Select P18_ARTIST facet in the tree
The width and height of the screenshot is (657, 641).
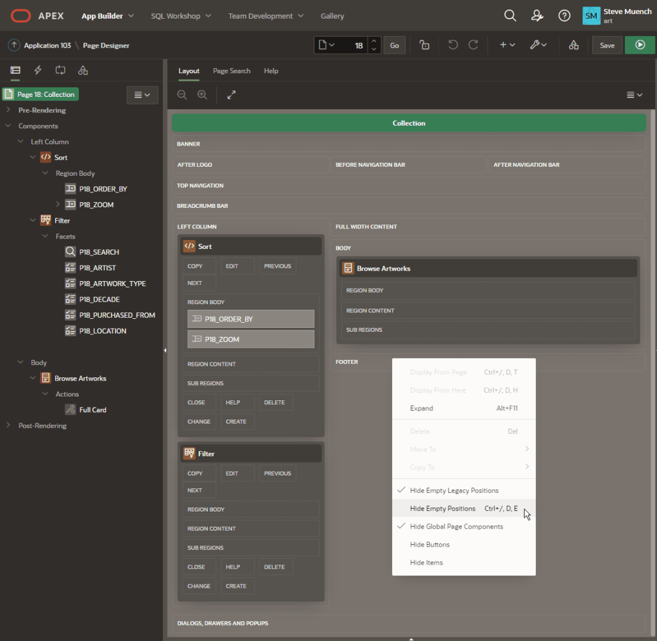(98, 268)
